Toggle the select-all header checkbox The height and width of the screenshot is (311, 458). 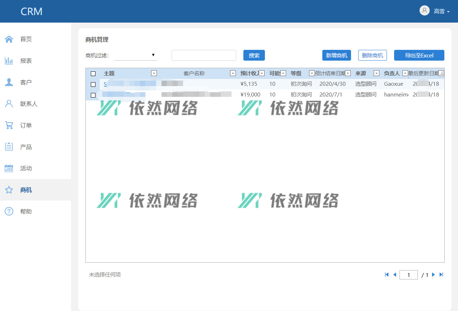93,74
